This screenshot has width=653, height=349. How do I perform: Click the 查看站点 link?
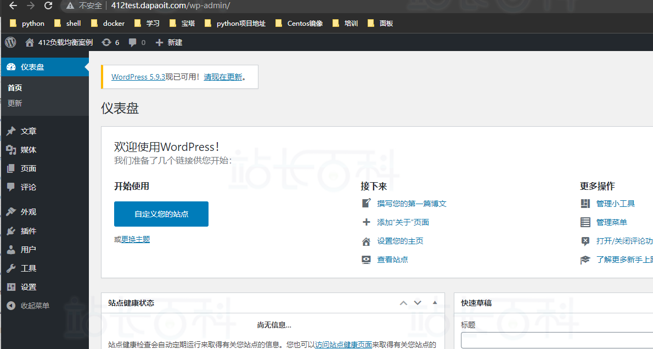coord(392,260)
